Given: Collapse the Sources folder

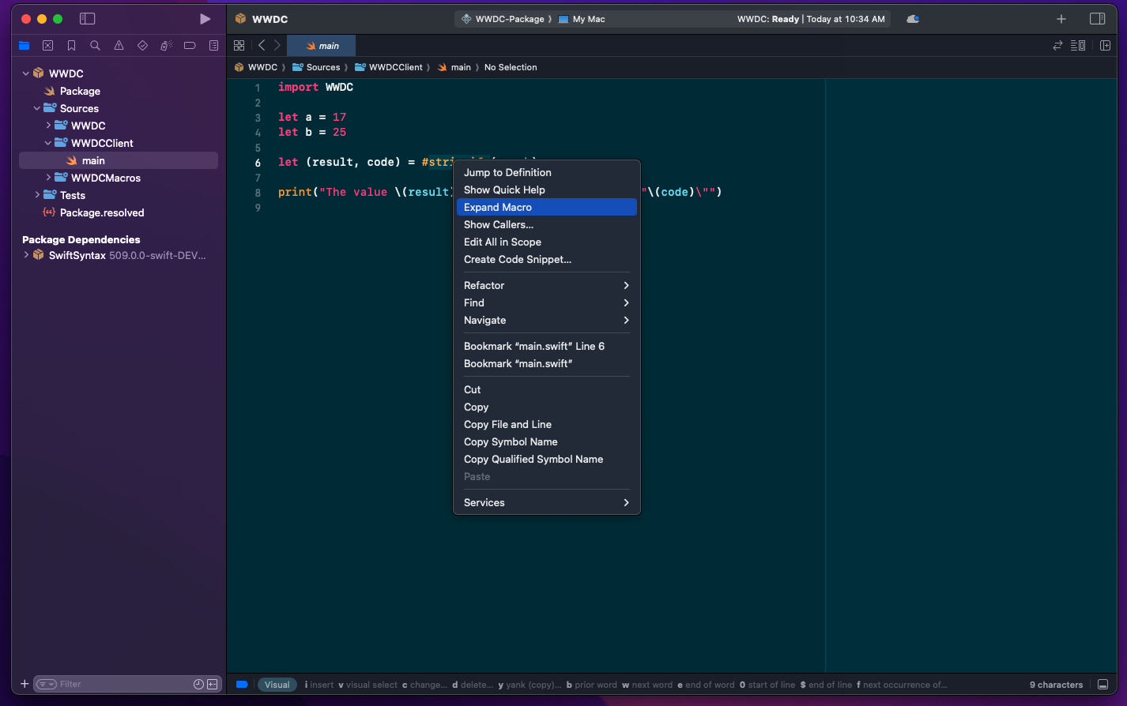Looking at the screenshot, I should click(37, 108).
